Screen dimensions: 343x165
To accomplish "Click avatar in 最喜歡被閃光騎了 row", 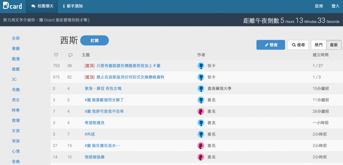I will (201, 100).
